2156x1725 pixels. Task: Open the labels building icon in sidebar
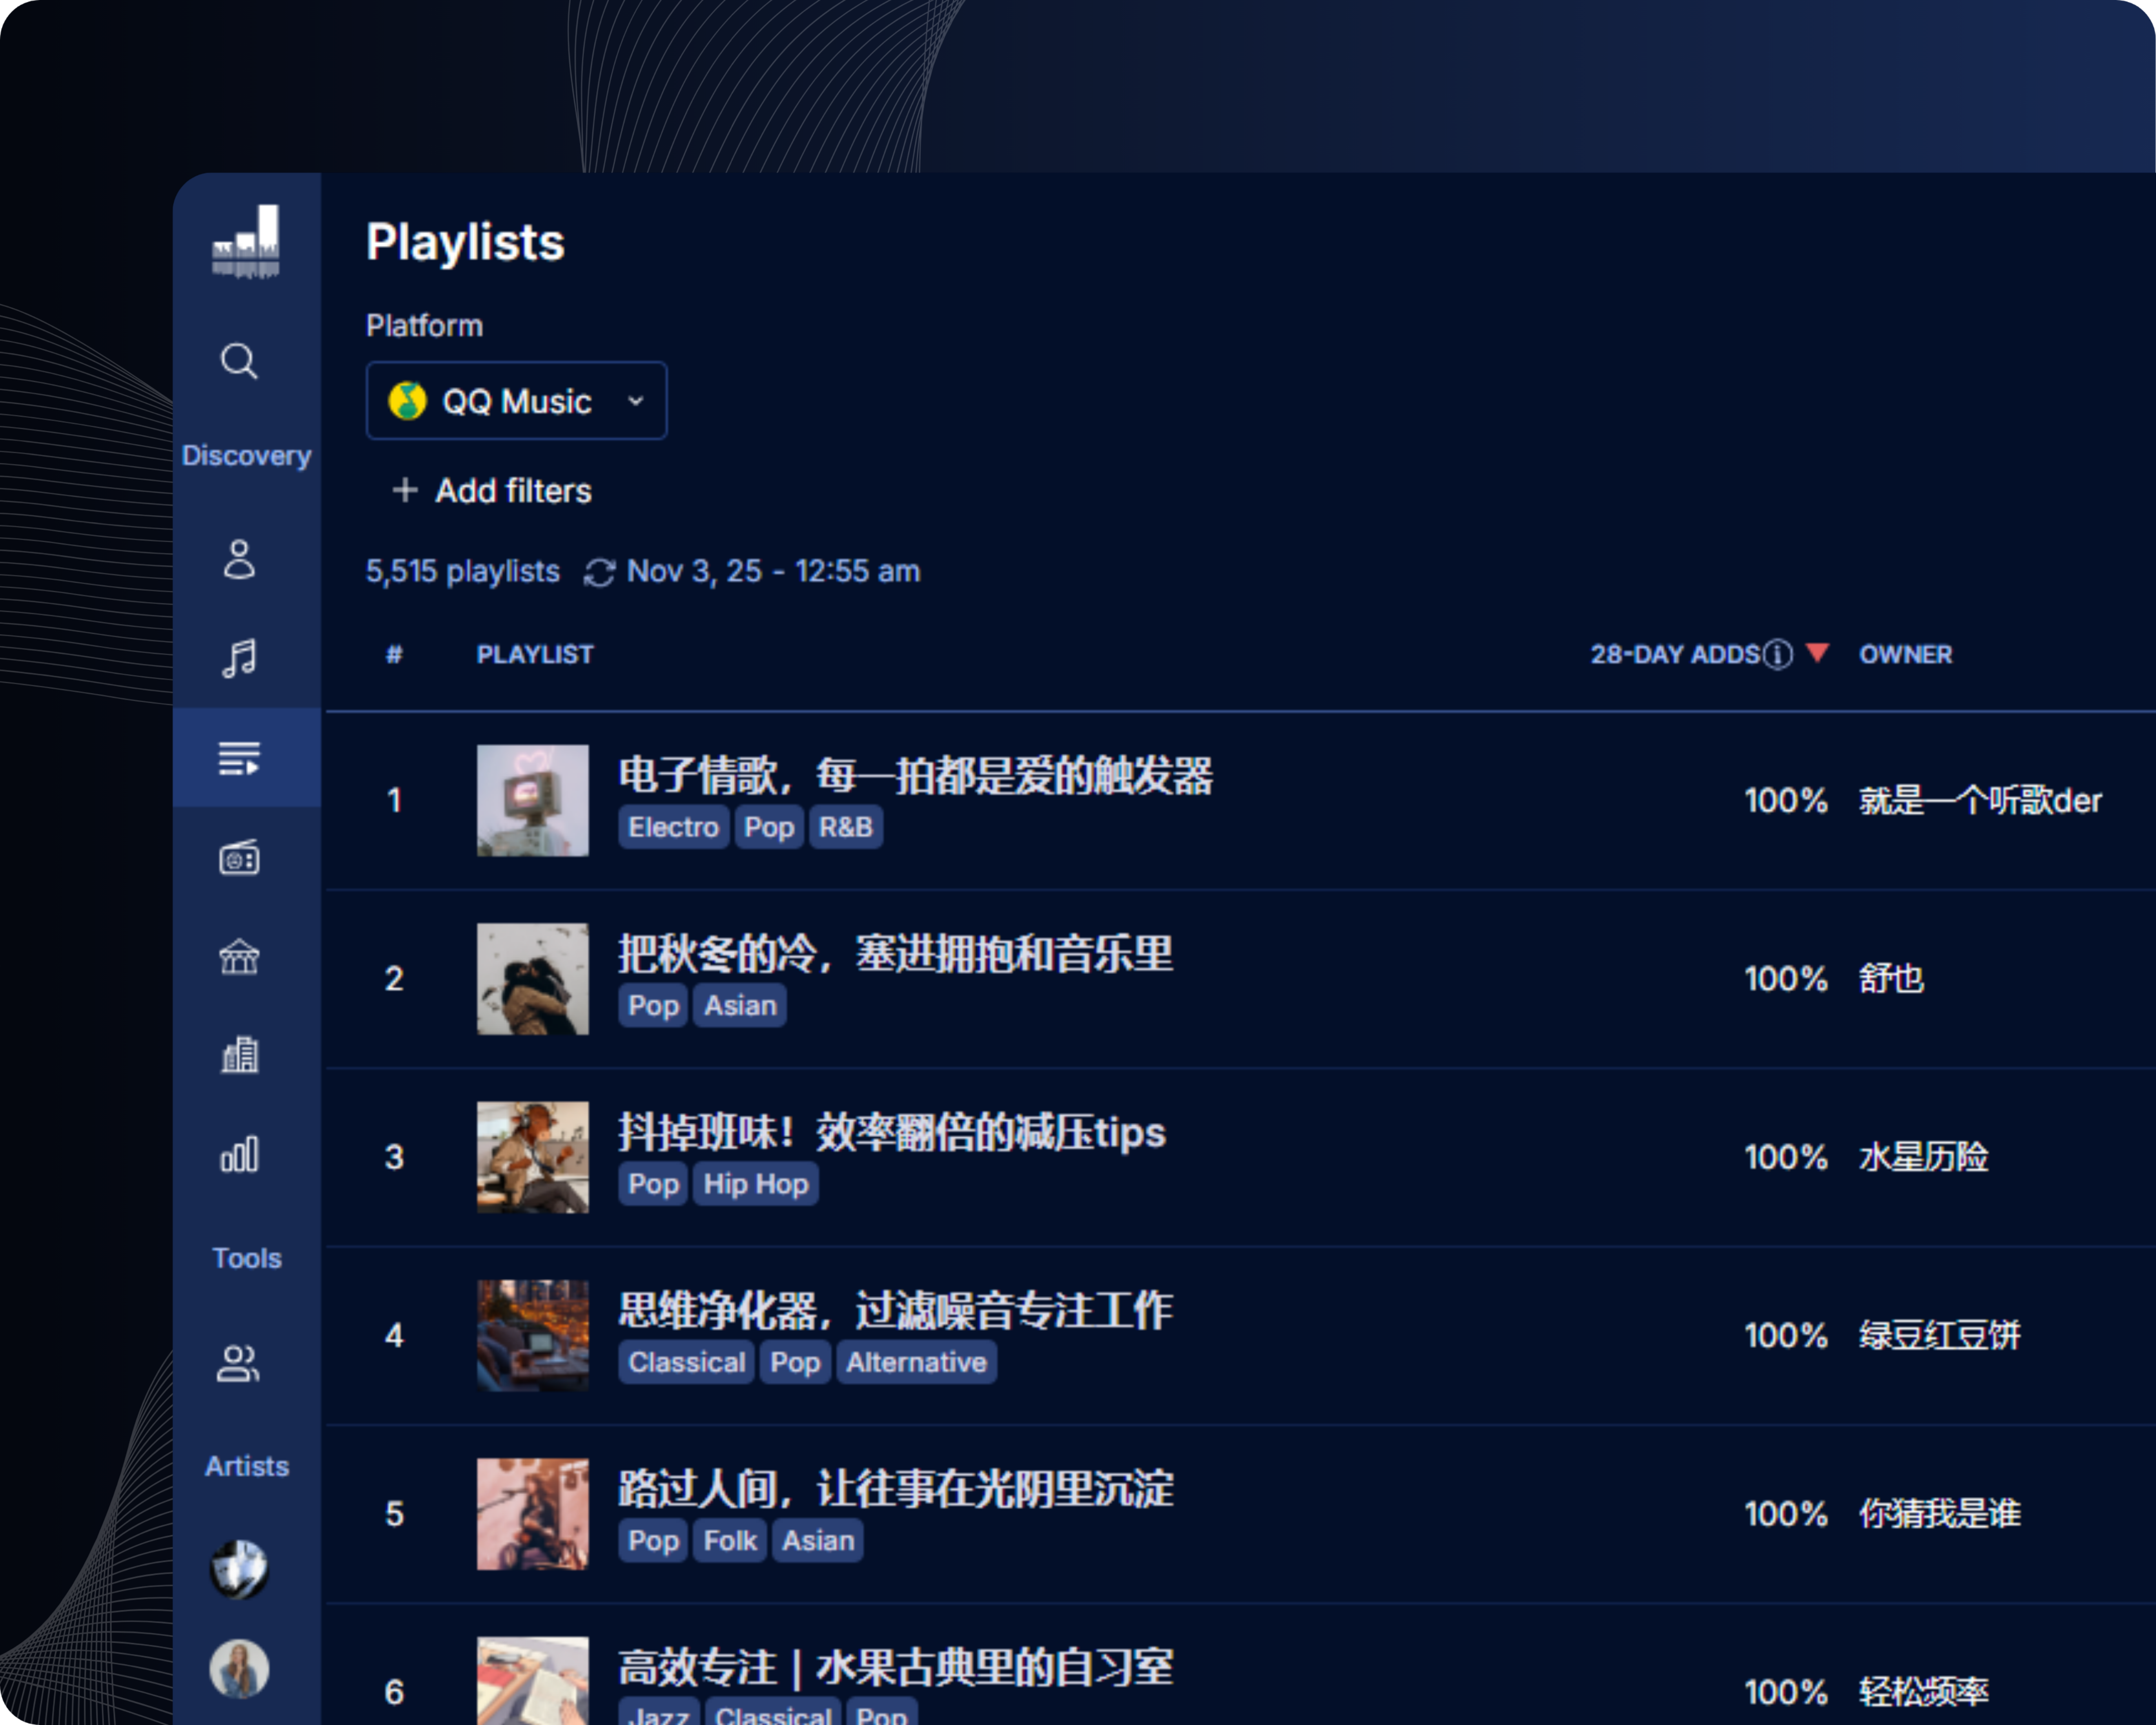tap(239, 1055)
